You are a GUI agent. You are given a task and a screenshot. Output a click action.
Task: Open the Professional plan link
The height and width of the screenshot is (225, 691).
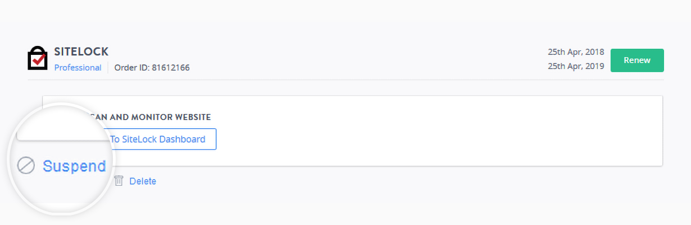[x=78, y=68]
